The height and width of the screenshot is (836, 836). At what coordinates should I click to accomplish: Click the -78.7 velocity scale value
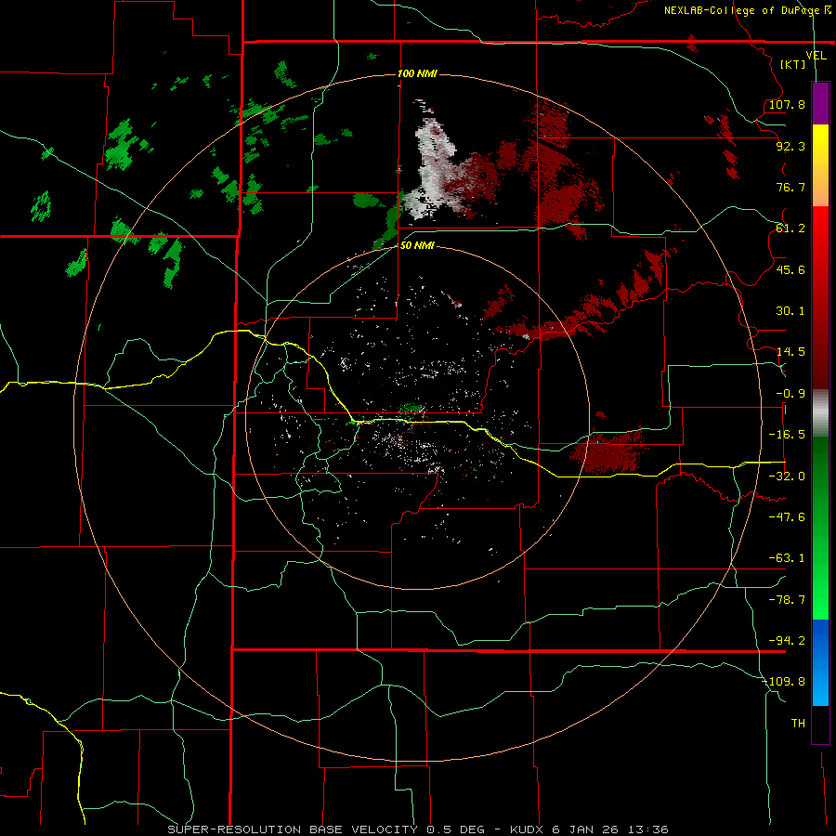tap(787, 600)
